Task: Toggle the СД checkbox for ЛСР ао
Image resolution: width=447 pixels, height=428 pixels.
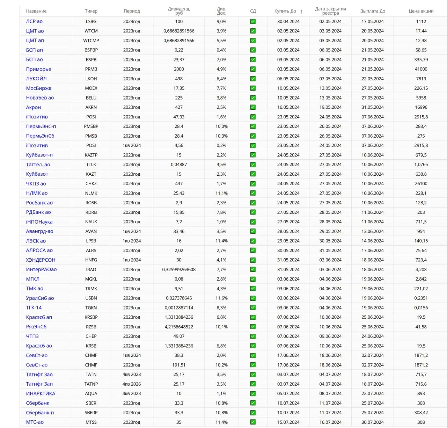Action: (x=253, y=21)
